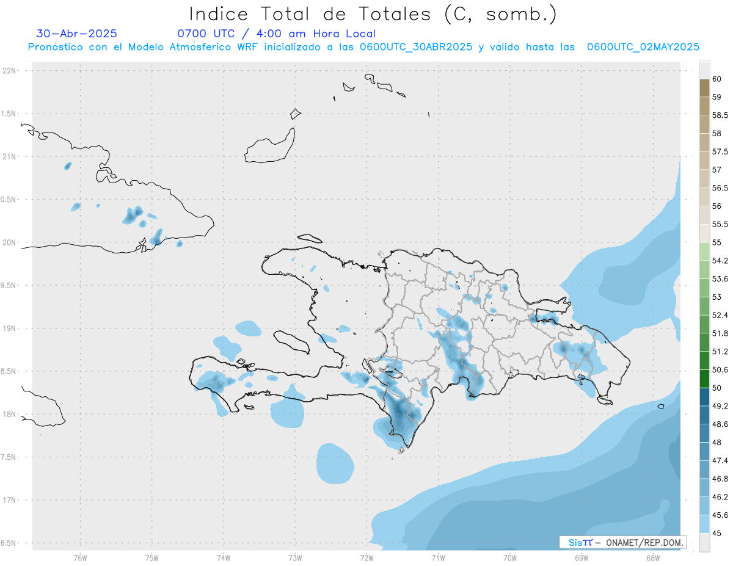Click the colorbar label '51.2'

pyautogui.click(x=720, y=352)
